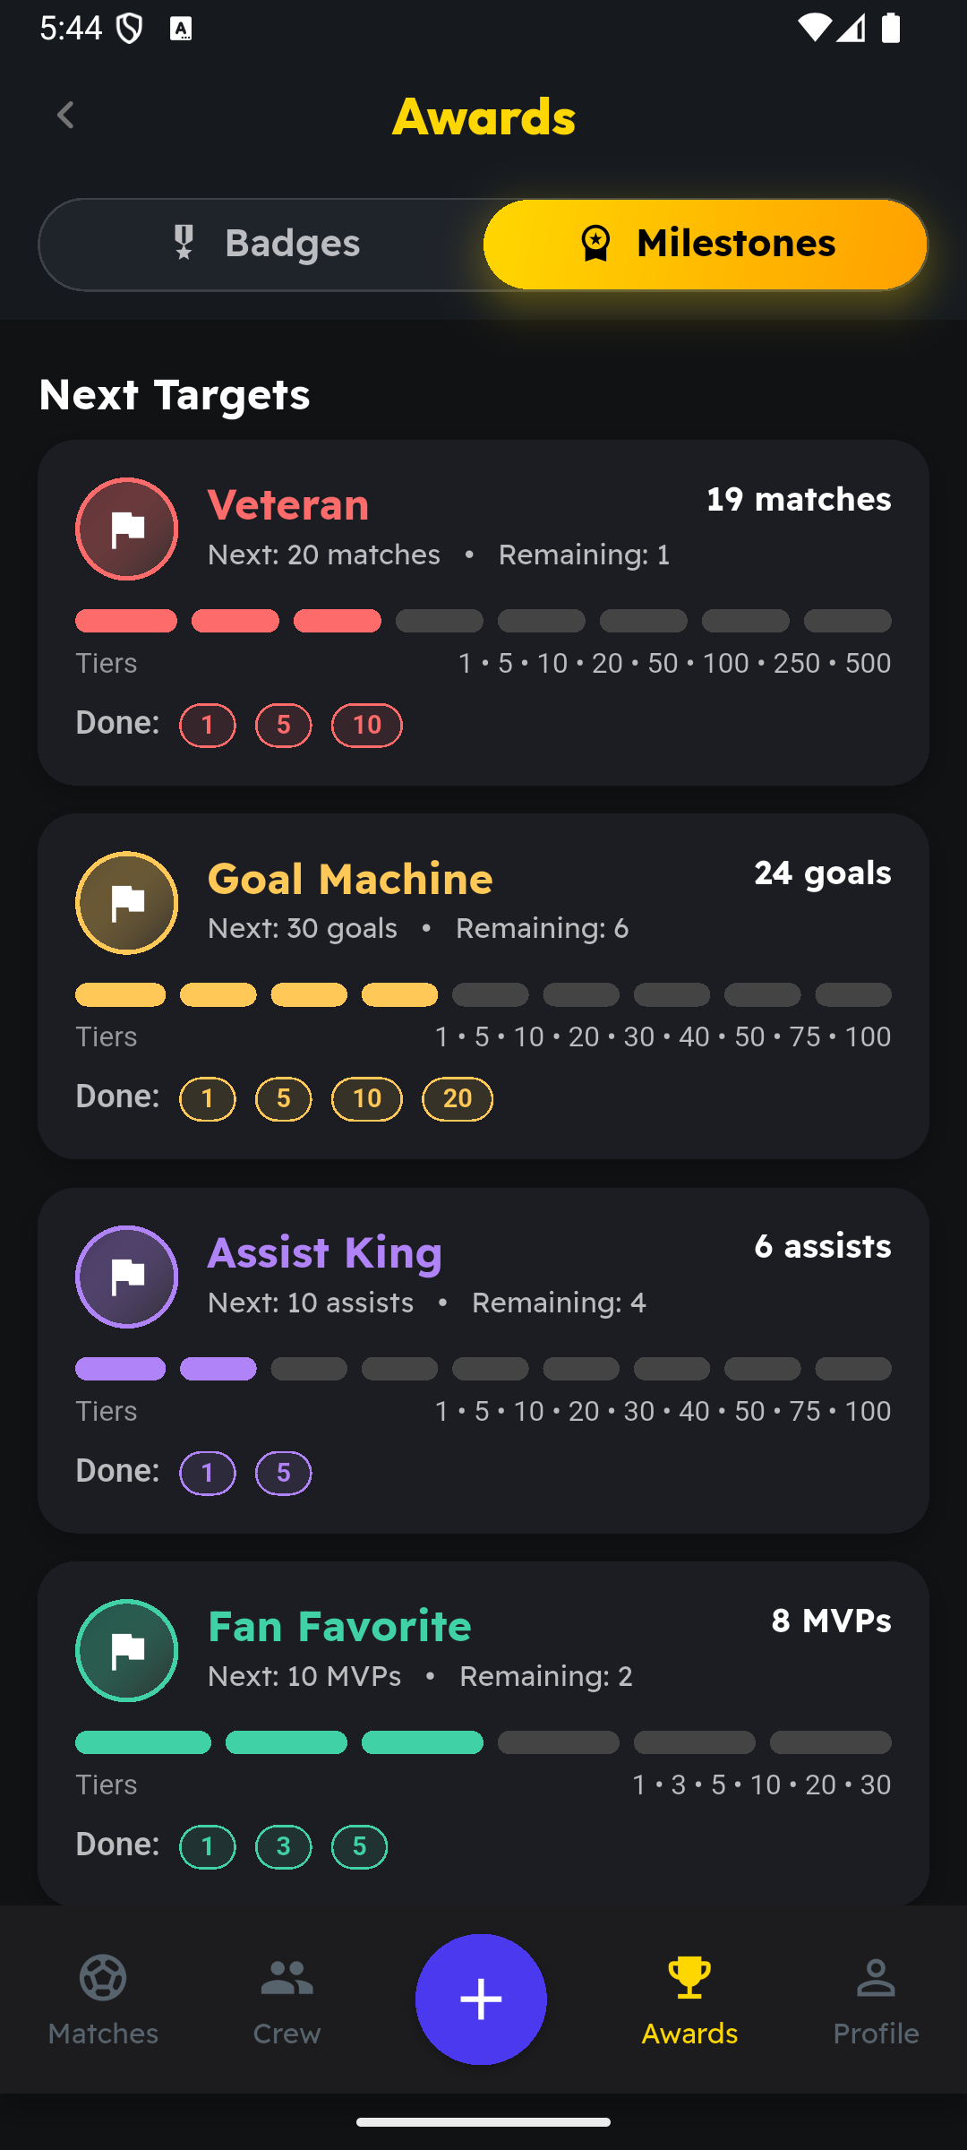The height and width of the screenshot is (2150, 967).
Task: Select the Veteran milestone flag icon
Action: coord(126,529)
